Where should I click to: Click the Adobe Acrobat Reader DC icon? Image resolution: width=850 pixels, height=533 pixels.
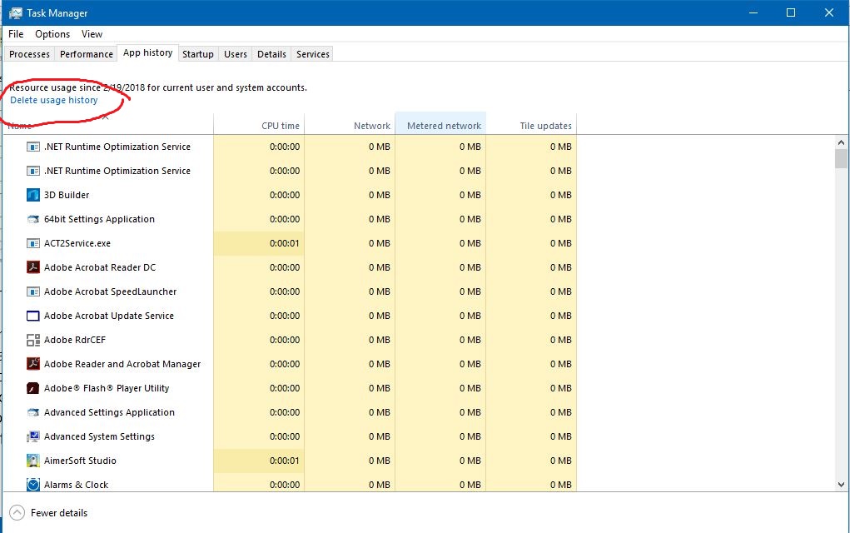(x=33, y=267)
